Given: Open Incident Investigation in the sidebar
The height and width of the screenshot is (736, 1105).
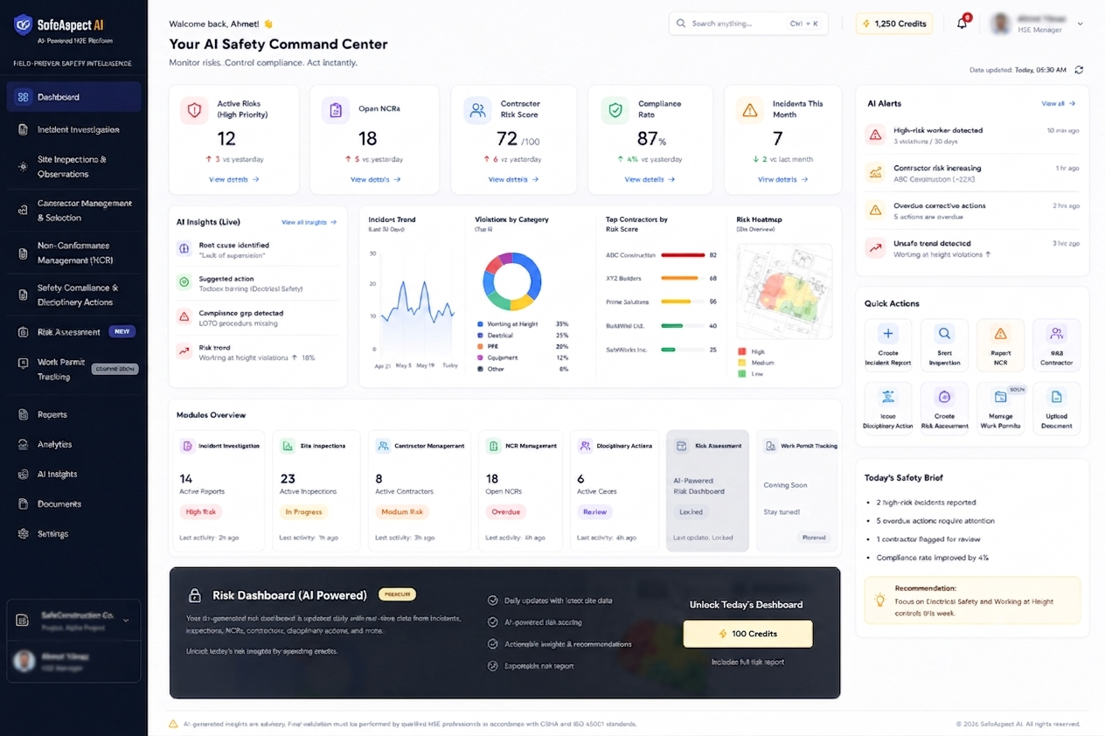Looking at the screenshot, I should click(x=73, y=129).
